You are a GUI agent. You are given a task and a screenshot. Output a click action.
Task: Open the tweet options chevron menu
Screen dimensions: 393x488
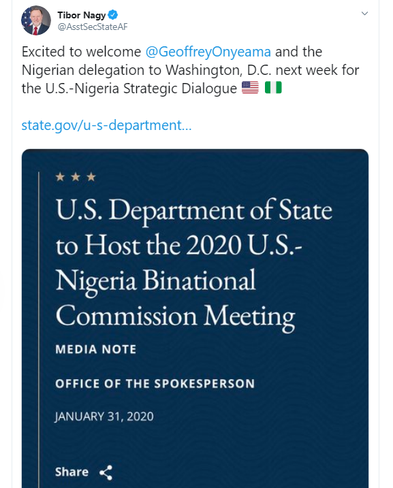click(x=364, y=14)
